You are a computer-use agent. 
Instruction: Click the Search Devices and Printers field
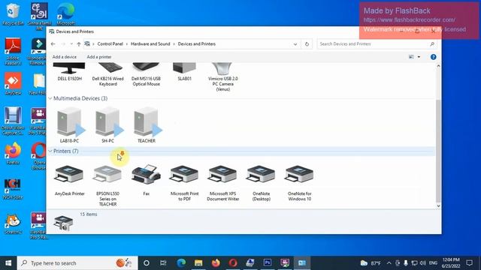pyautogui.click(x=377, y=44)
